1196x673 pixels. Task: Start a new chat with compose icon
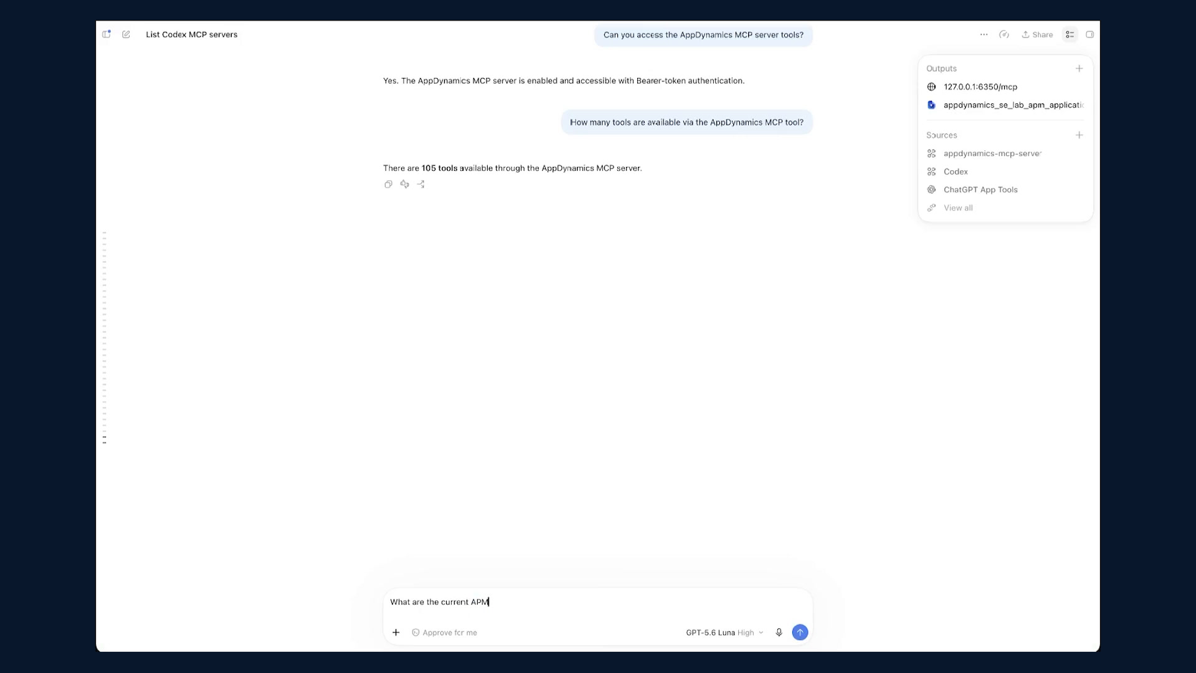pos(126,34)
